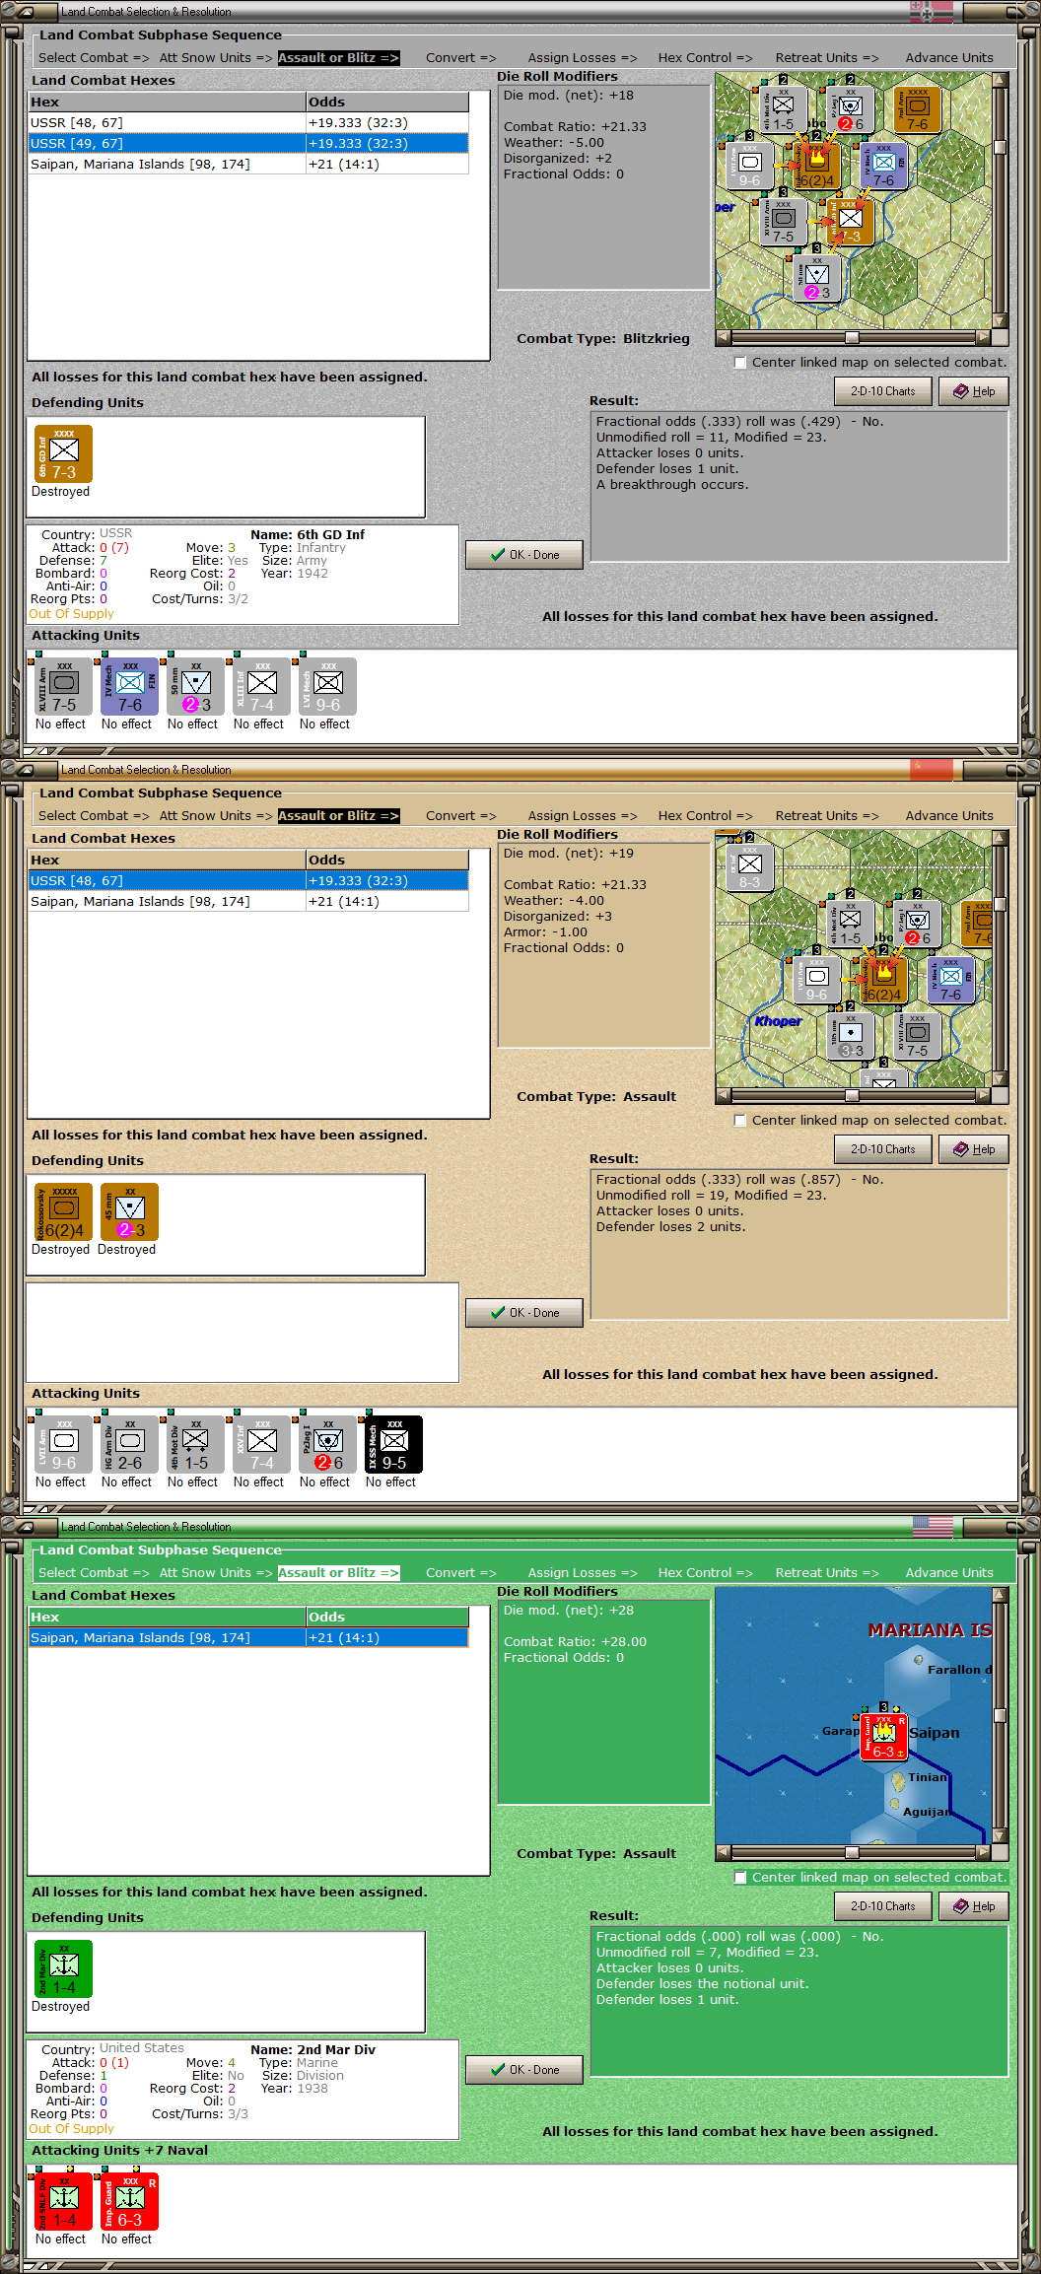This screenshot has width=1041, height=2274.
Task: Select 'Advance Units' step in middle window
Action: 949,816
